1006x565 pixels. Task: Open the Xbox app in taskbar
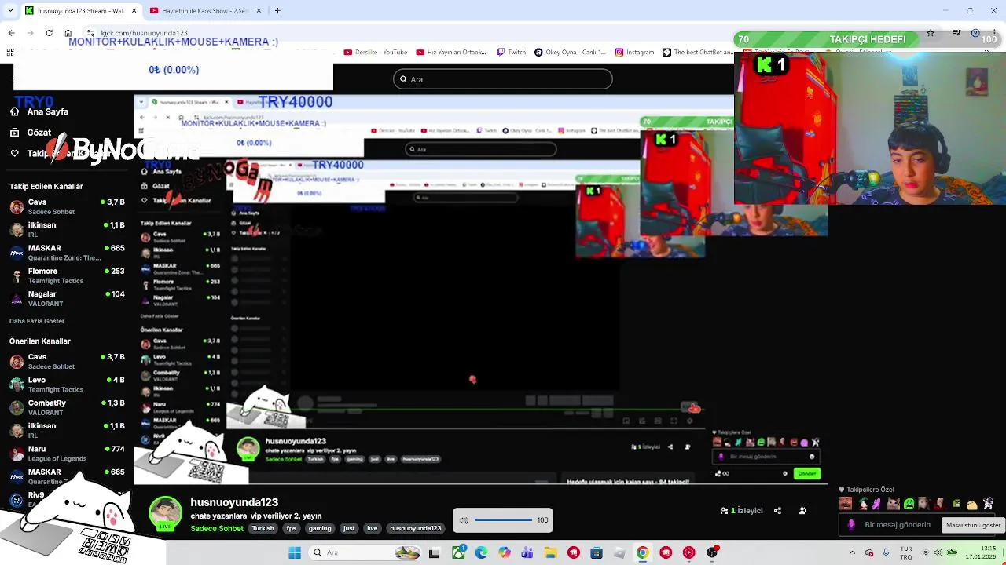point(458,552)
